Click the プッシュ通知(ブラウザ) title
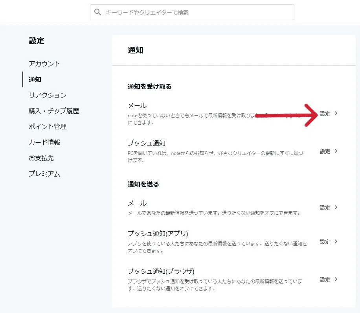360x313 pixels. pos(161,271)
